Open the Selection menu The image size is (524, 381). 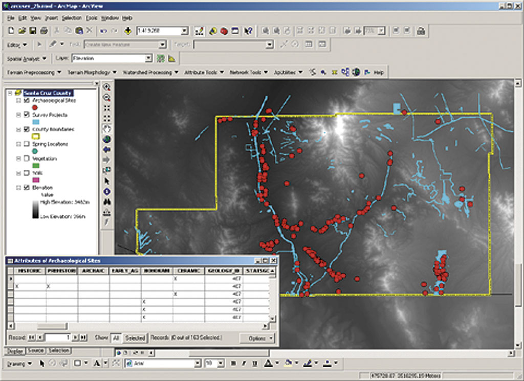pos(72,17)
